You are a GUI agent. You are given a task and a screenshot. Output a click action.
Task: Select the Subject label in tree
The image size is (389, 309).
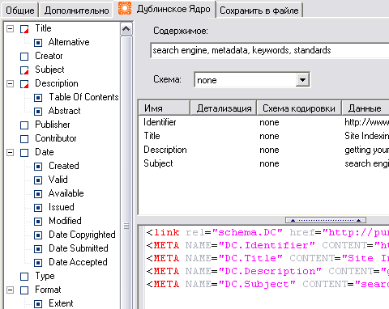tap(49, 70)
